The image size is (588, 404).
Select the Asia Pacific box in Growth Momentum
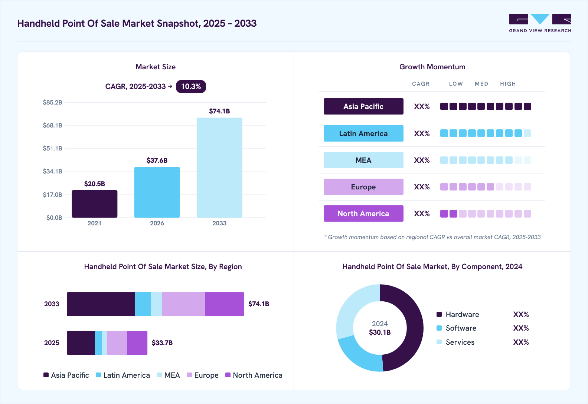[x=363, y=106]
